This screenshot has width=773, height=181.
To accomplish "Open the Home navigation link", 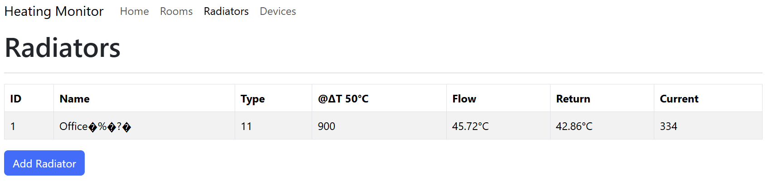I will (x=134, y=11).
